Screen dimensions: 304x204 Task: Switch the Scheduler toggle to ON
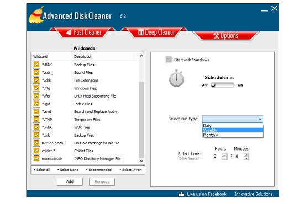(x=223, y=85)
